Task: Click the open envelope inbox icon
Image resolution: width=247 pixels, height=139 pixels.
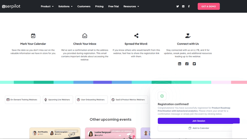Action: [85, 36]
